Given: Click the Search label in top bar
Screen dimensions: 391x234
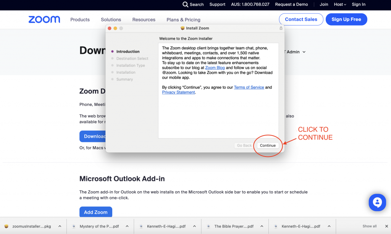Looking at the screenshot, I should point(197,5).
